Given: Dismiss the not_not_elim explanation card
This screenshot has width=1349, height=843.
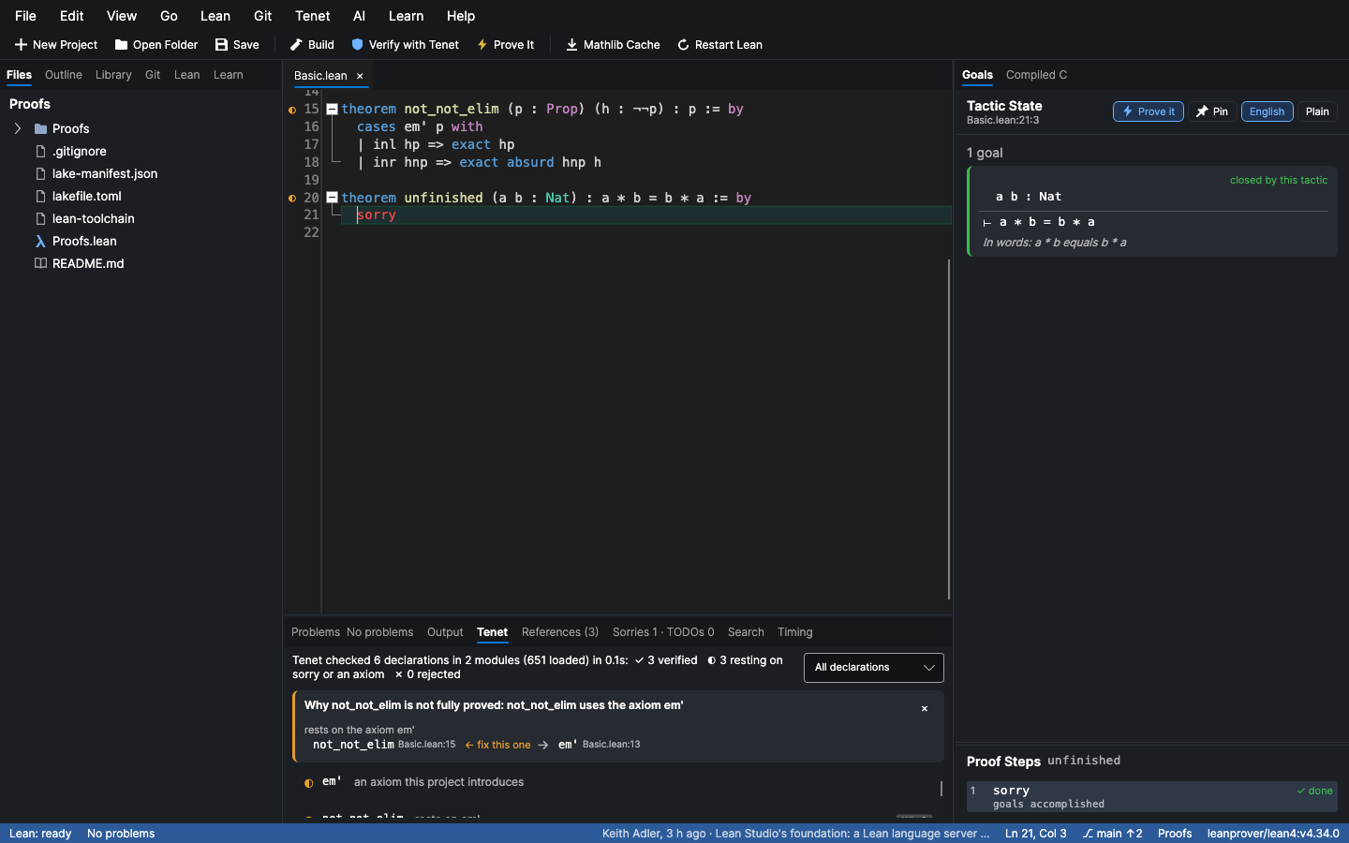Looking at the screenshot, I should pos(925,709).
